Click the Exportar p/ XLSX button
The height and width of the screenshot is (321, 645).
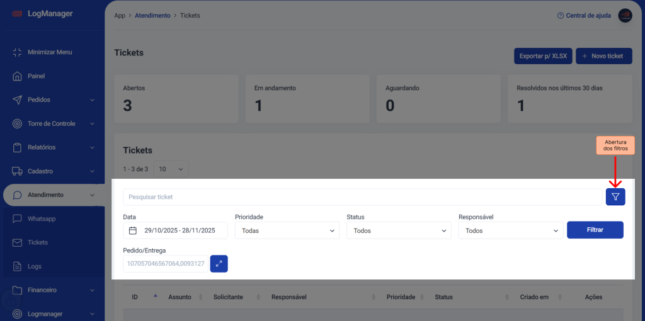click(542, 56)
